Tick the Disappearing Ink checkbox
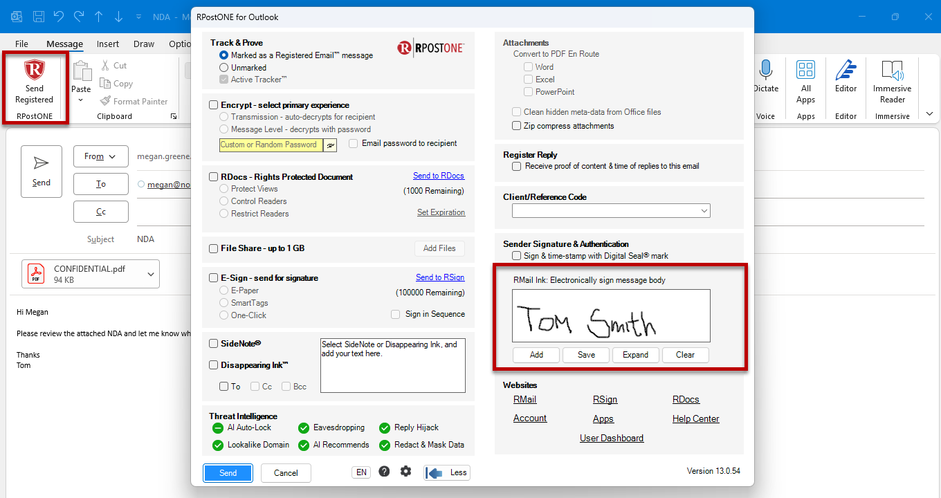Image resolution: width=941 pixels, height=498 pixels. [214, 365]
